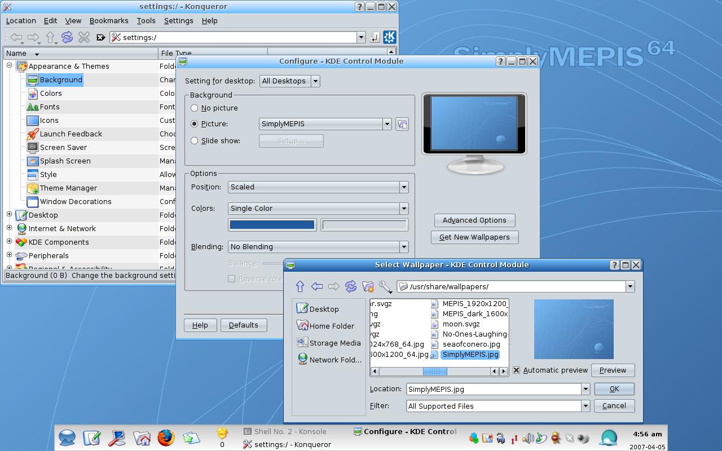Open Home Folder in wallpaper dialog sidebar
This screenshot has width=722, height=451.
[x=325, y=326]
